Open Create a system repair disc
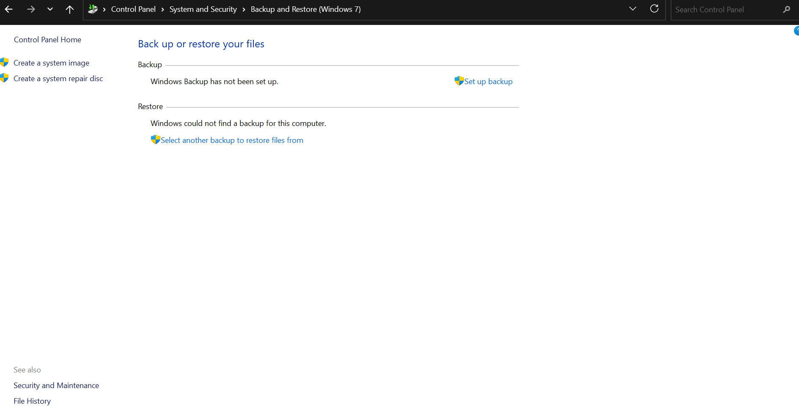The image size is (799, 413). [x=58, y=79]
